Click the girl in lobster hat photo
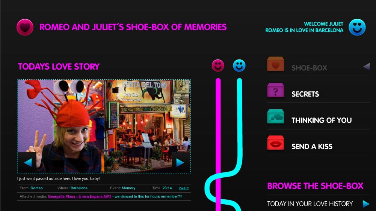The width and height of the screenshot is (376, 211). 61,126
